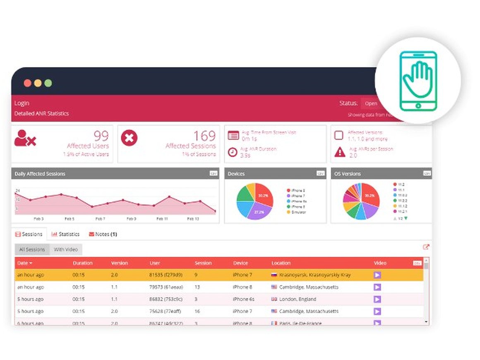Switch to the Statistics tab
The width and height of the screenshot is (480, 360).
coord(65,234)
